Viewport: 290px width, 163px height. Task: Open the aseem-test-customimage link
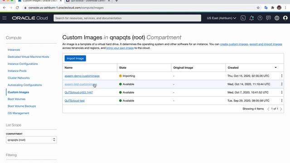81,84
